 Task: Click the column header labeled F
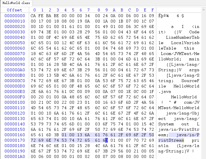point(152,10)
